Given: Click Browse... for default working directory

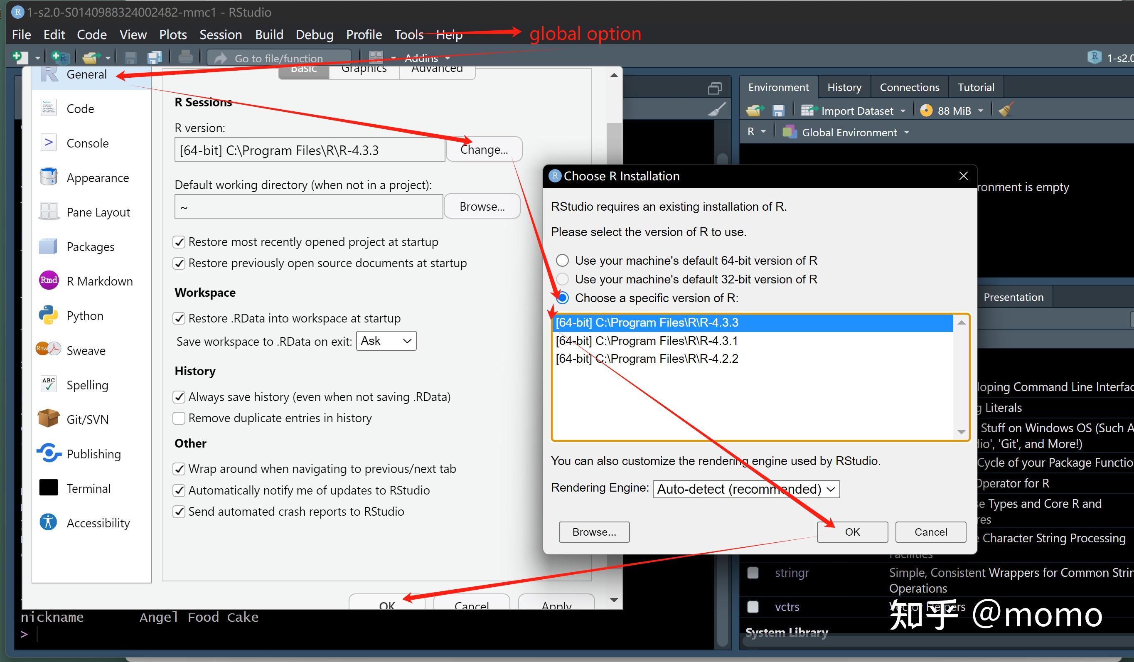Looking at the screenshot, I should point(482,207).
